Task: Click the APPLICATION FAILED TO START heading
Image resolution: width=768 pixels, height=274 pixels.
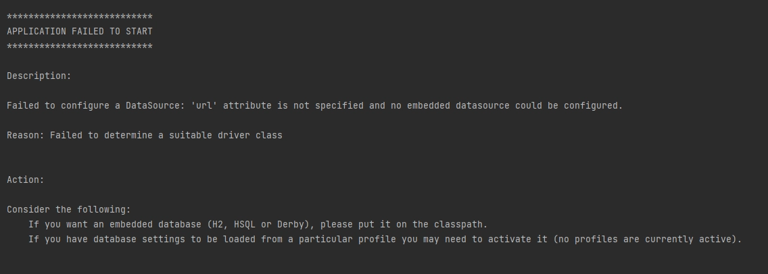Action: (x=79, y=32)
